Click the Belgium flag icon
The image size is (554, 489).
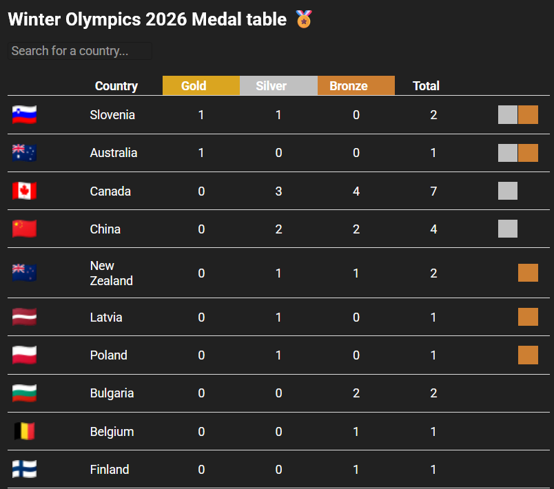(24, 432)
